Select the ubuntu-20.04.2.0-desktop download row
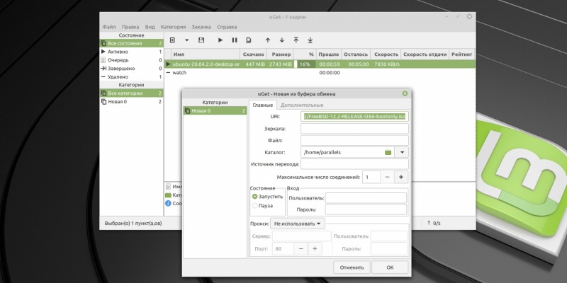Viewport: 567px width, 283px height. click(320, 64)
